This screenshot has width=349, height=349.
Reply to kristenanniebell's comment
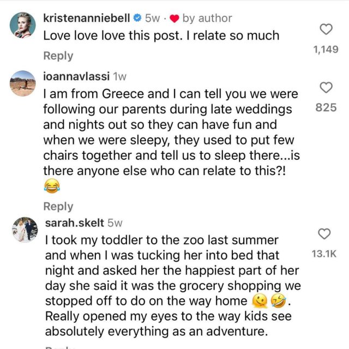[58, 56]
